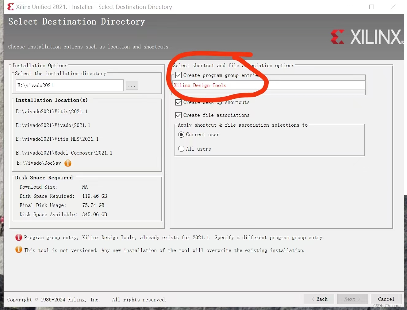Click the info icon beside the versioning warning

point(18,250)
